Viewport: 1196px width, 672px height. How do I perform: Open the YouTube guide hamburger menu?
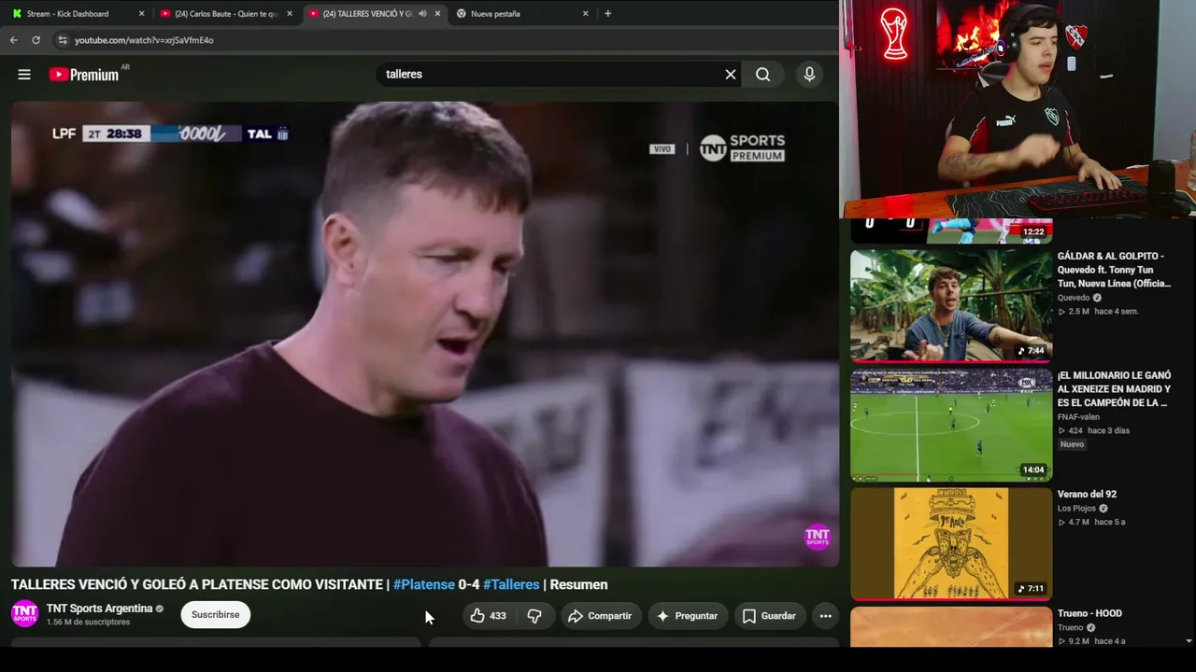24,75
